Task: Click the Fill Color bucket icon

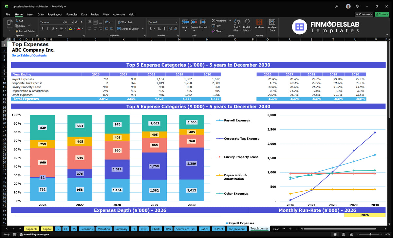Action: [70, 29]
